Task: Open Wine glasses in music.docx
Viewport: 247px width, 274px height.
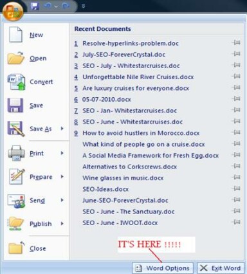Action: point(123,178)
